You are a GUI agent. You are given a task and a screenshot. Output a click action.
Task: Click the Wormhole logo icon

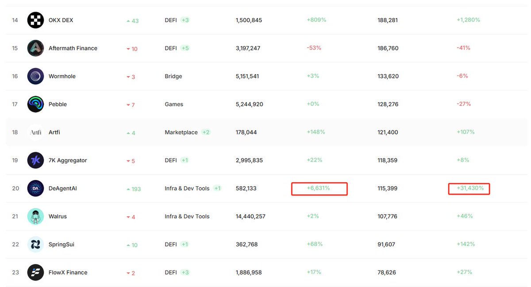pyautogui.click(x=35, y=76)
